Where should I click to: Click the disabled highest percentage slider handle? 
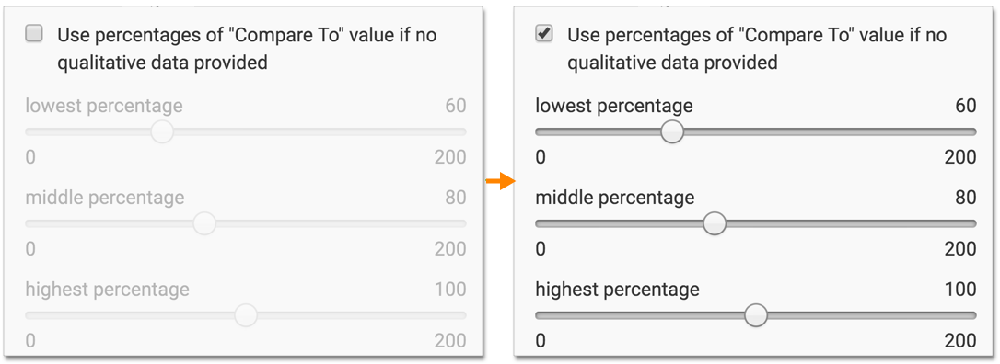pyautogui.click(x=246, y=315)
